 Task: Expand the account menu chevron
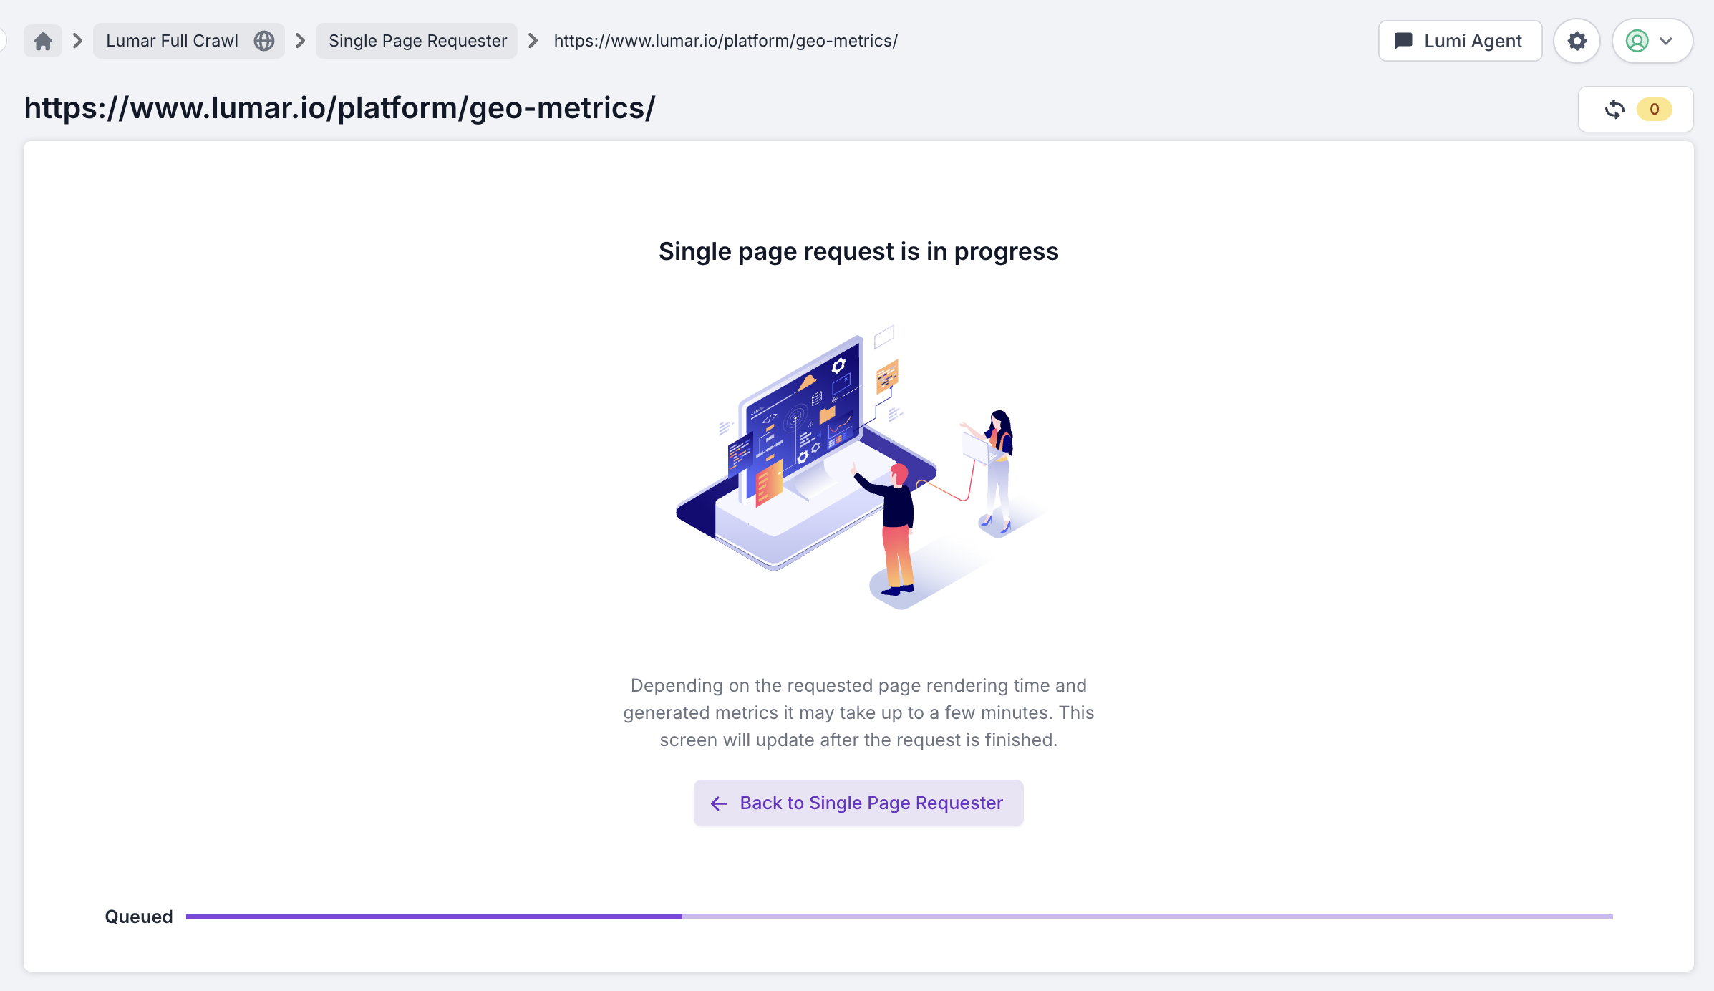1667,41
